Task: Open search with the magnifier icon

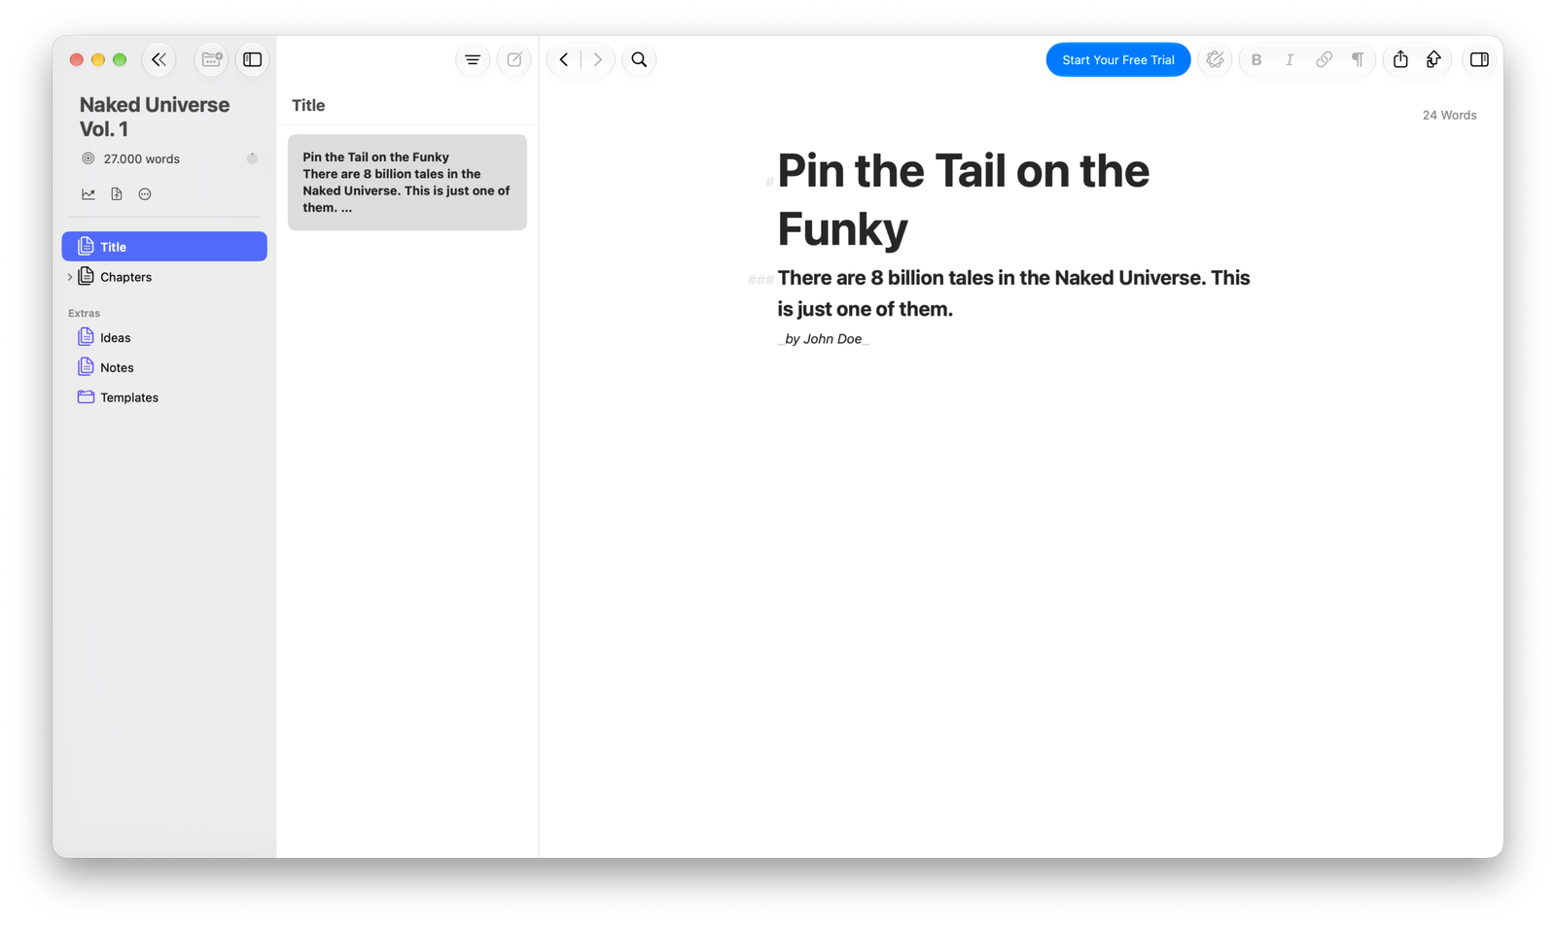Action: coord(639,59)
